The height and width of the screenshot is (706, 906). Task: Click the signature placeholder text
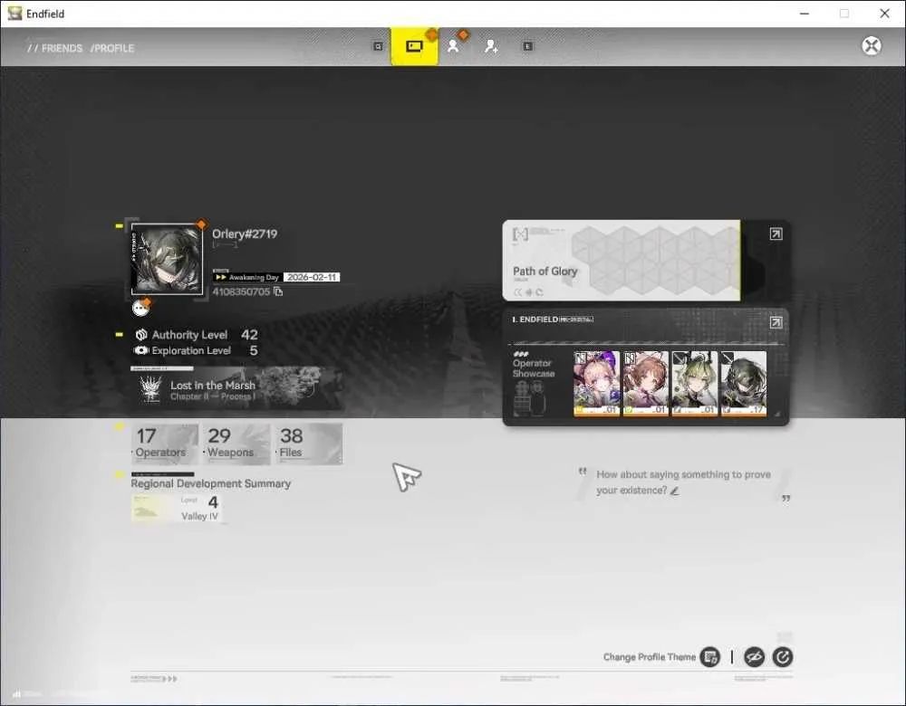683,482
